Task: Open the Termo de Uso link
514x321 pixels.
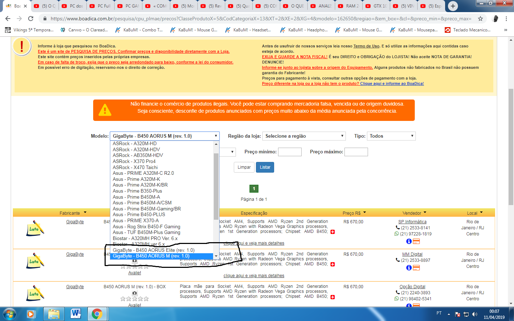Action: tap(366, 46)
